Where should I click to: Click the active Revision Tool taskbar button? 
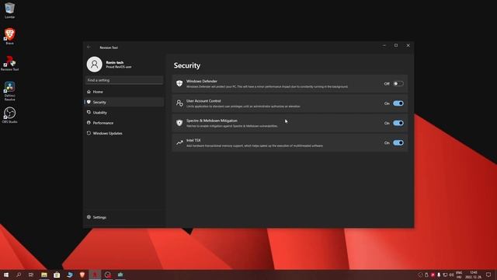(x=95, y=275)
